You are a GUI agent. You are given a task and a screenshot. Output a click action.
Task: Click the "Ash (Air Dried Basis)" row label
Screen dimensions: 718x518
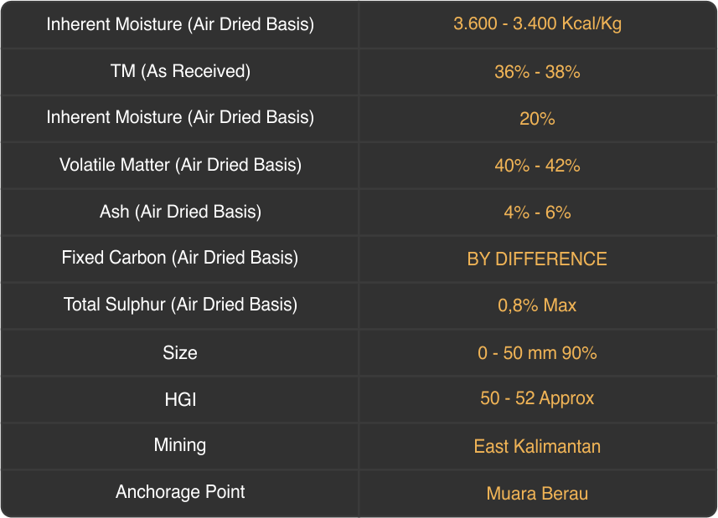180,213
